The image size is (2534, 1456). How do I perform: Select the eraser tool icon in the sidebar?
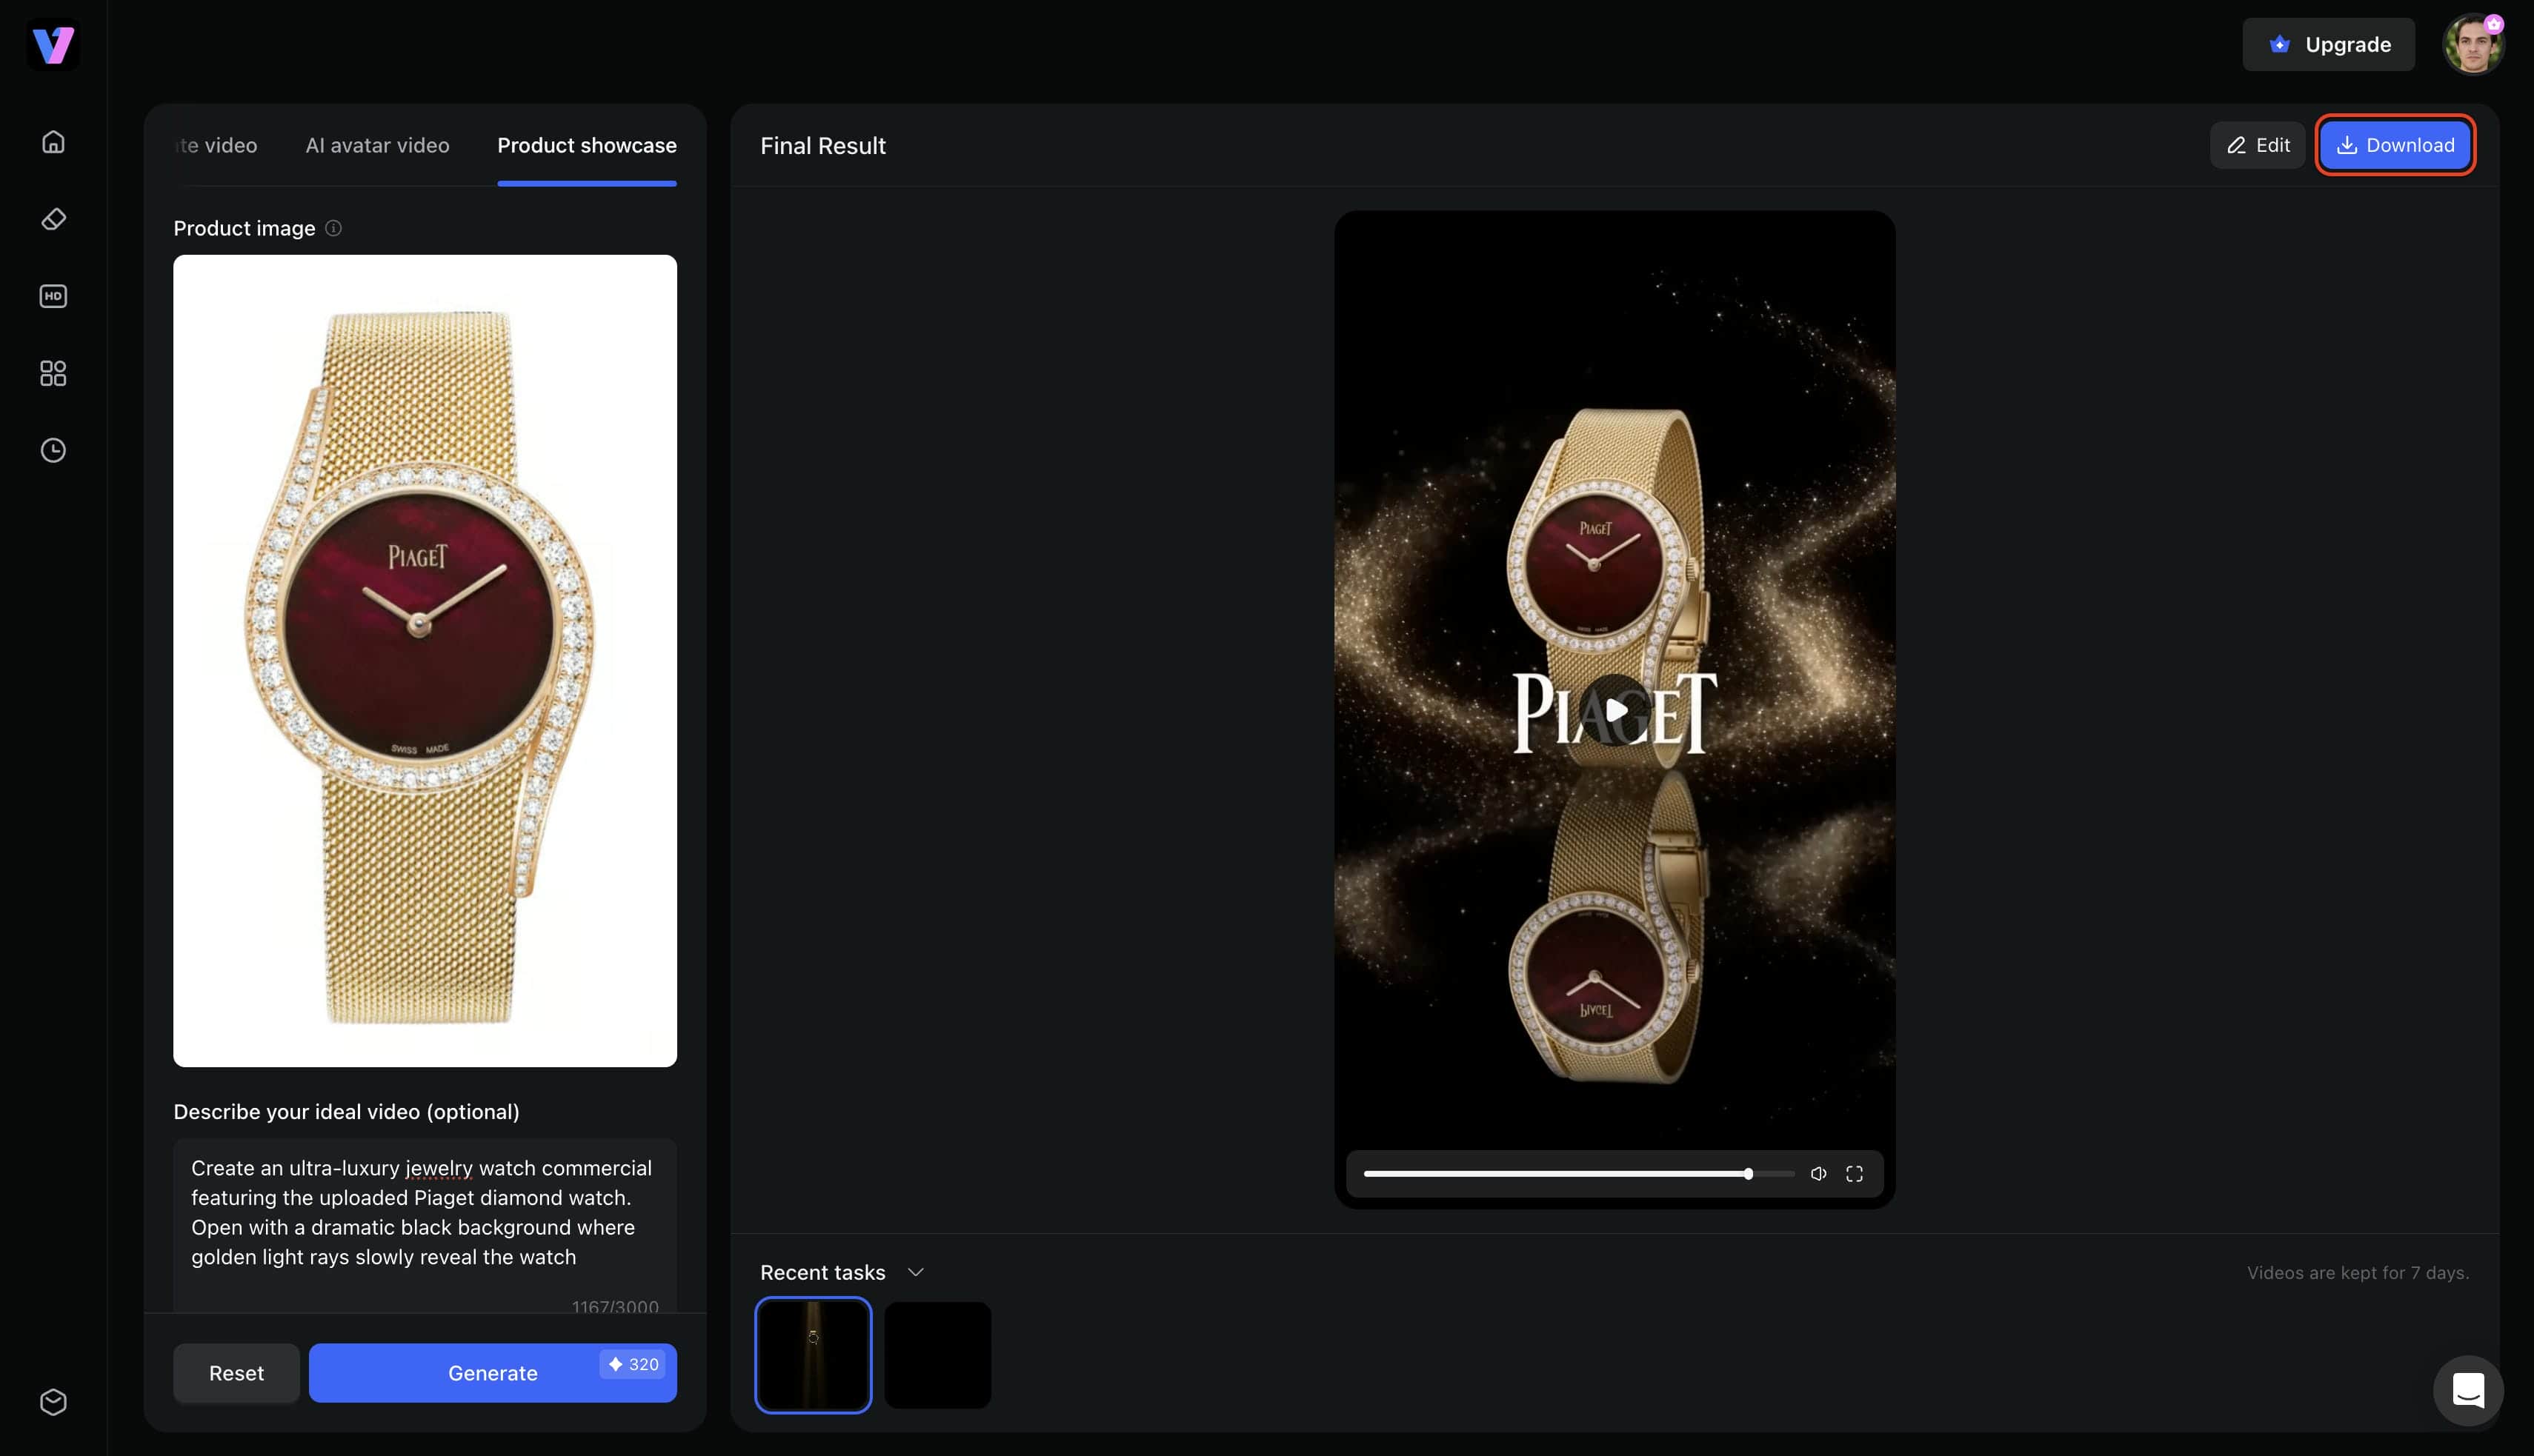(53, 219)
